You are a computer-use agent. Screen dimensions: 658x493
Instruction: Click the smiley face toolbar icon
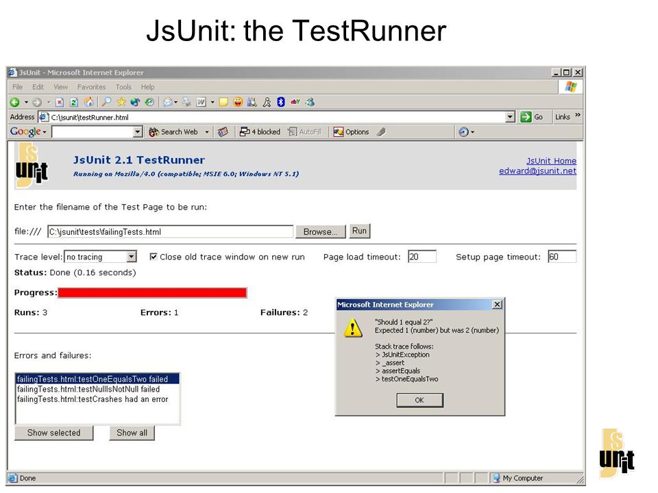click(238, 102)
